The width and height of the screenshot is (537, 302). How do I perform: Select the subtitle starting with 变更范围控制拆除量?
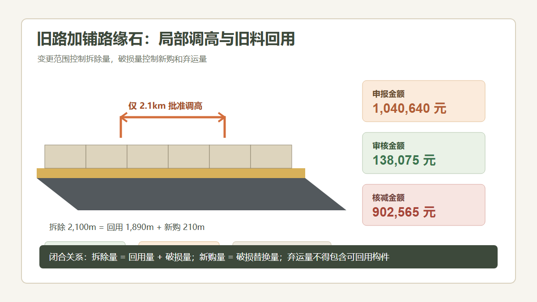point(122,59)
